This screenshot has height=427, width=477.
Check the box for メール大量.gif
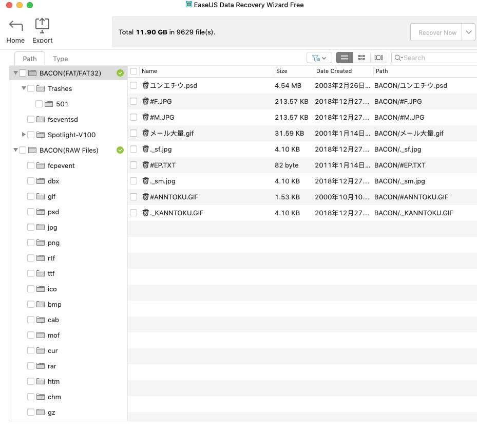(x=133, y=133)
